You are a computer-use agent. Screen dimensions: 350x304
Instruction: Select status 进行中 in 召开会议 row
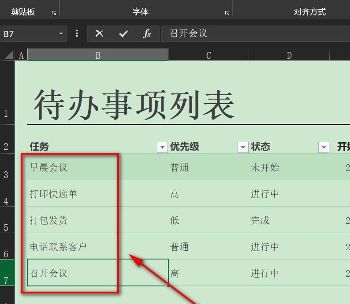[x=289, y=273]
